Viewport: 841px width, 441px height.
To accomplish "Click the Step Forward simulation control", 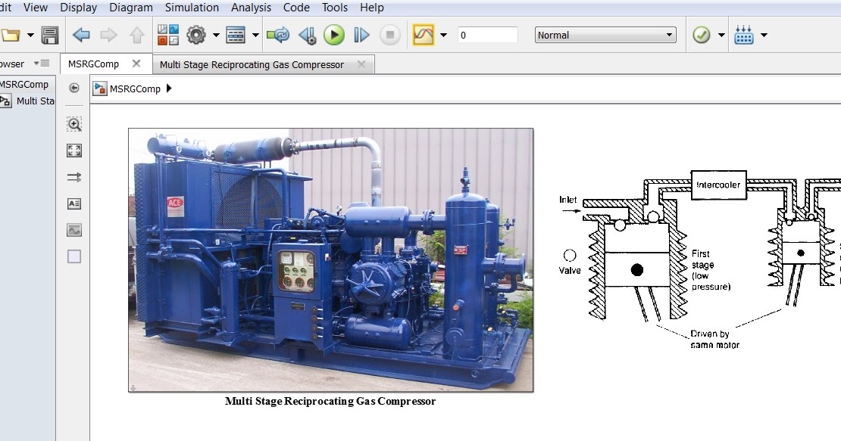I will pos(361,34).
